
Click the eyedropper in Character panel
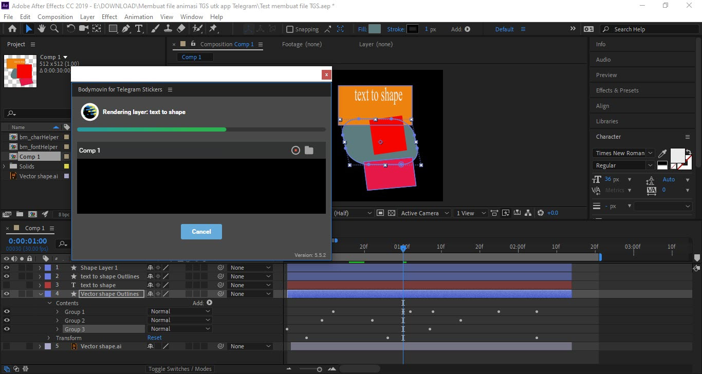click(663, 153)
